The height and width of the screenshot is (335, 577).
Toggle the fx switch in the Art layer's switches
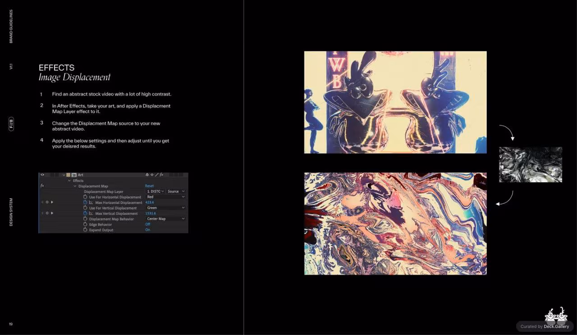[161, 175]
